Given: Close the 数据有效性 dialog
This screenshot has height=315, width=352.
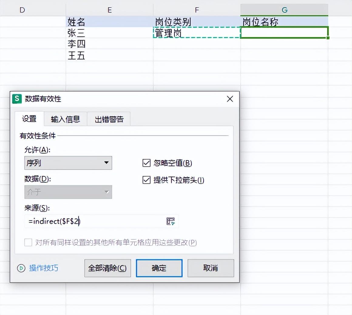Looking at the screenshot, I should [x=230, y=99].
